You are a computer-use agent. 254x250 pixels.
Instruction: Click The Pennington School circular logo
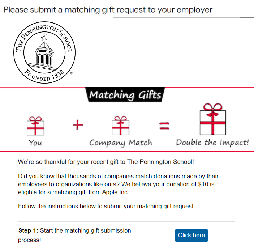point(44,52)
